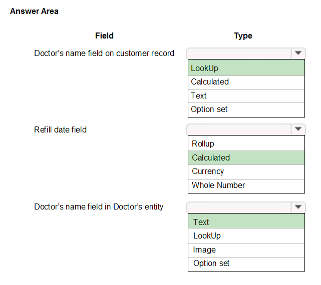Select LookUp for customer record doctor's name
Image resolution: width=321 pixels, height=285 pixels.
click(x=246, y=68)
